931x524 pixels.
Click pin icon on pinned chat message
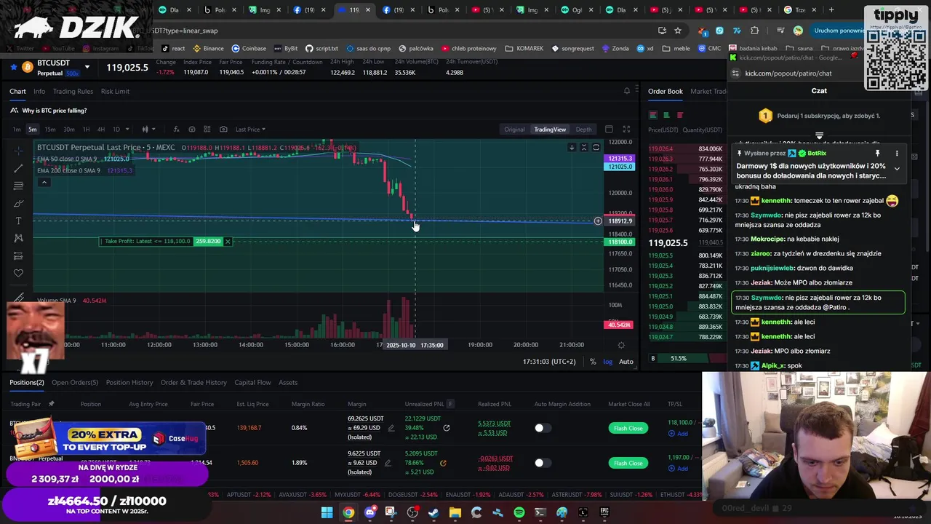(x=877, y=154)
